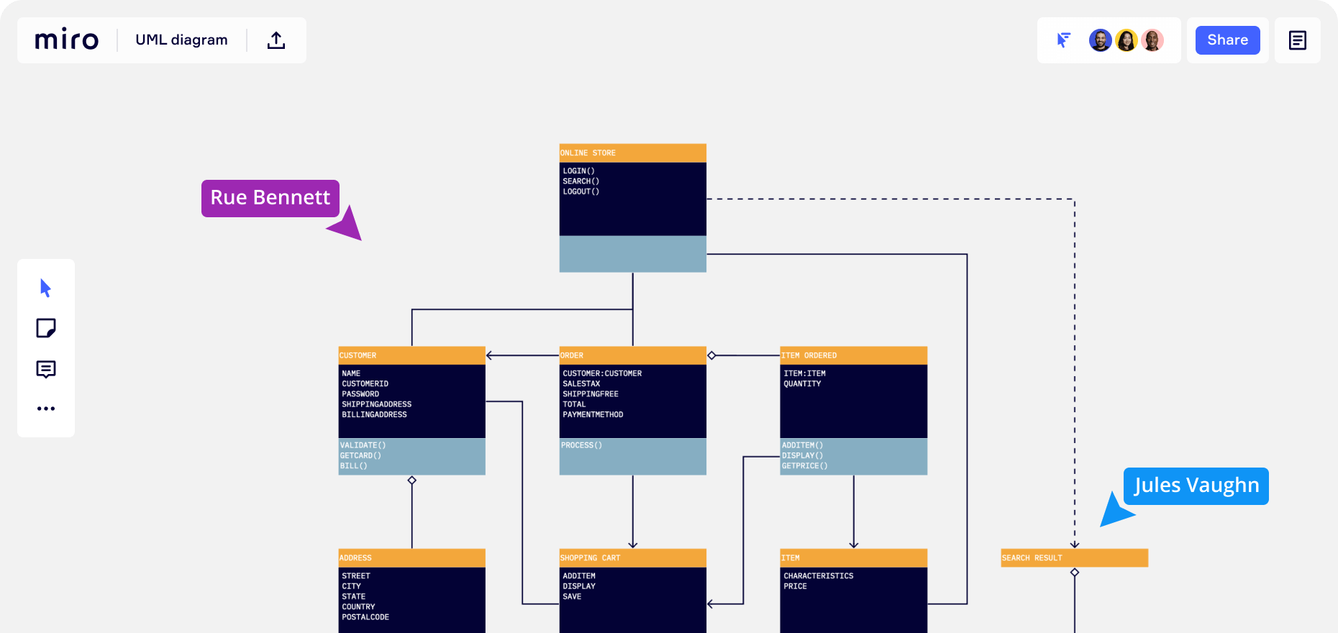Click PAYMENTMETHOD attribute in Order box
The image size is (1338, 633).
click(x=593, y=415)
